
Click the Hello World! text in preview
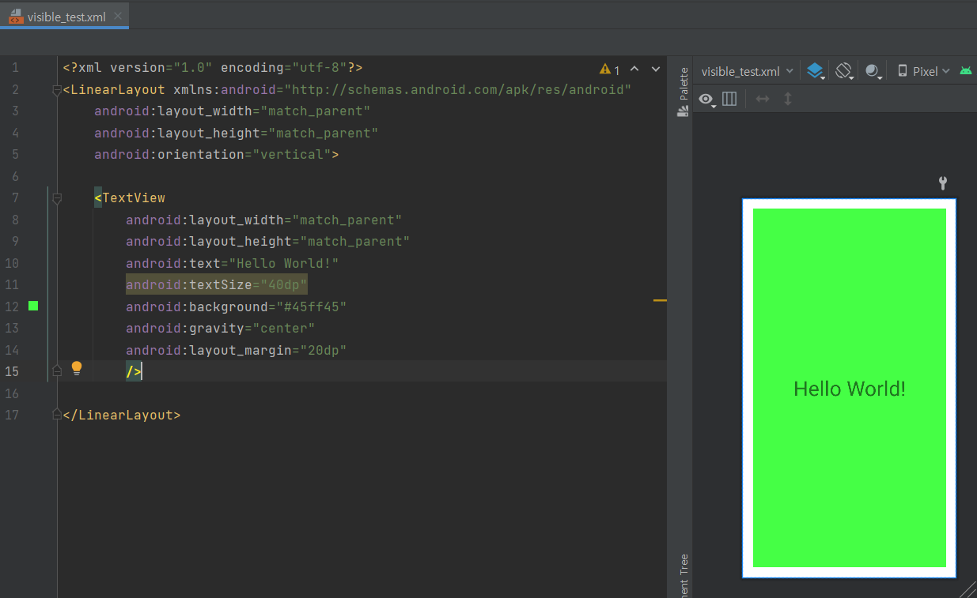point(850,389)
